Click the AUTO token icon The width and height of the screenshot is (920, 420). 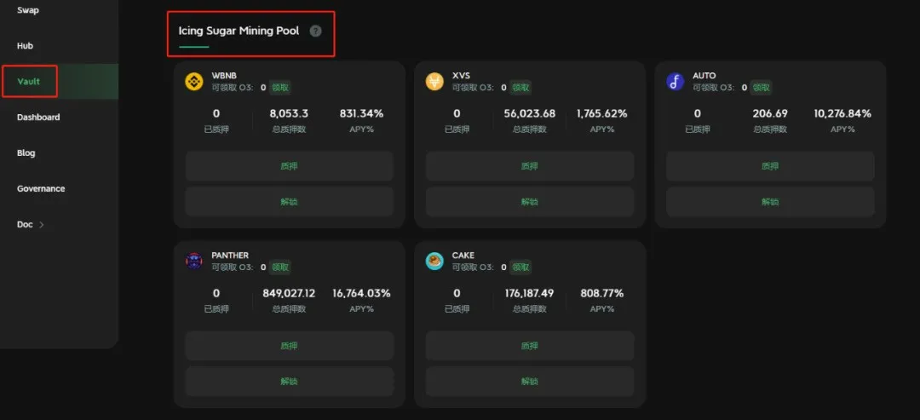pos(675,81)
